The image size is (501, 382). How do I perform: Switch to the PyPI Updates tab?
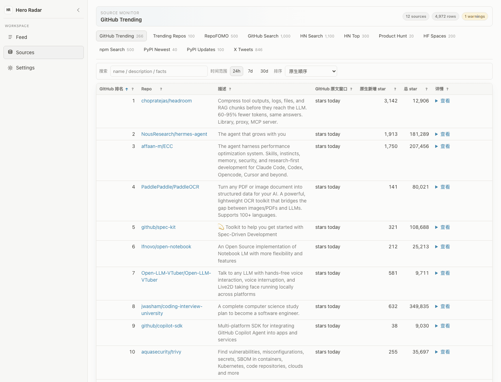coord(205,50)
